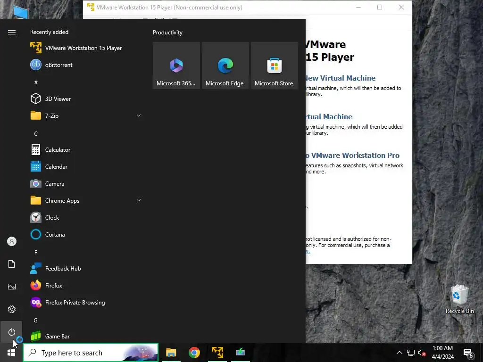Launch Calculator app

pyautogui.click(x=86, y=149)
